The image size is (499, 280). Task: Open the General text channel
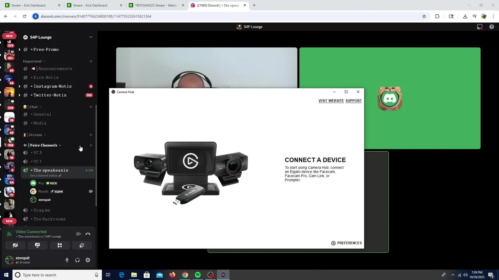pos(58,114)
